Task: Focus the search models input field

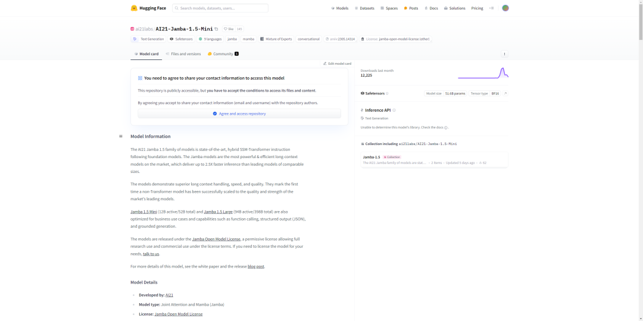Action: tap(220, 8)
